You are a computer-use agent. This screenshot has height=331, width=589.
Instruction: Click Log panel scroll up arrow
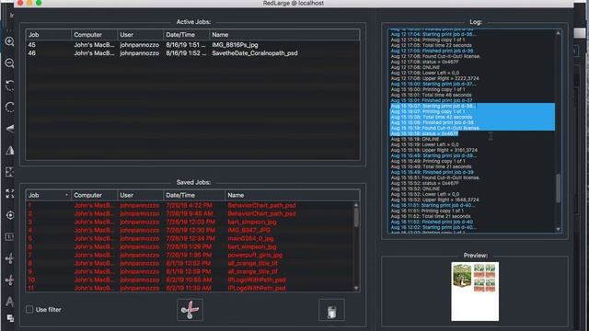click(x=558, y=33)
